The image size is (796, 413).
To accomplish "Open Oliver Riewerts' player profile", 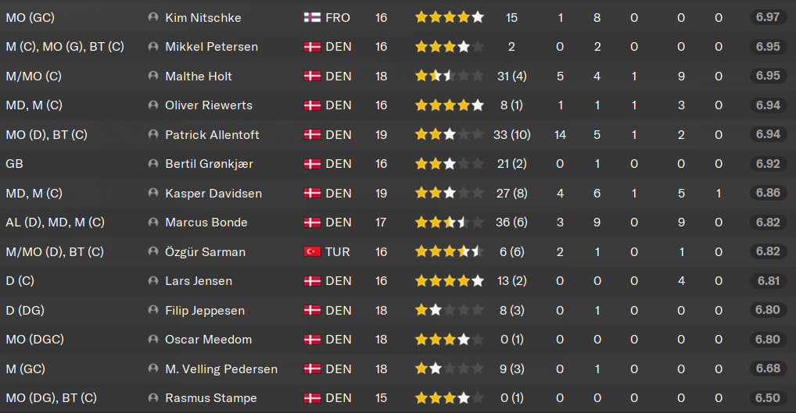I will pyautogui.click(x=209, y=105).
